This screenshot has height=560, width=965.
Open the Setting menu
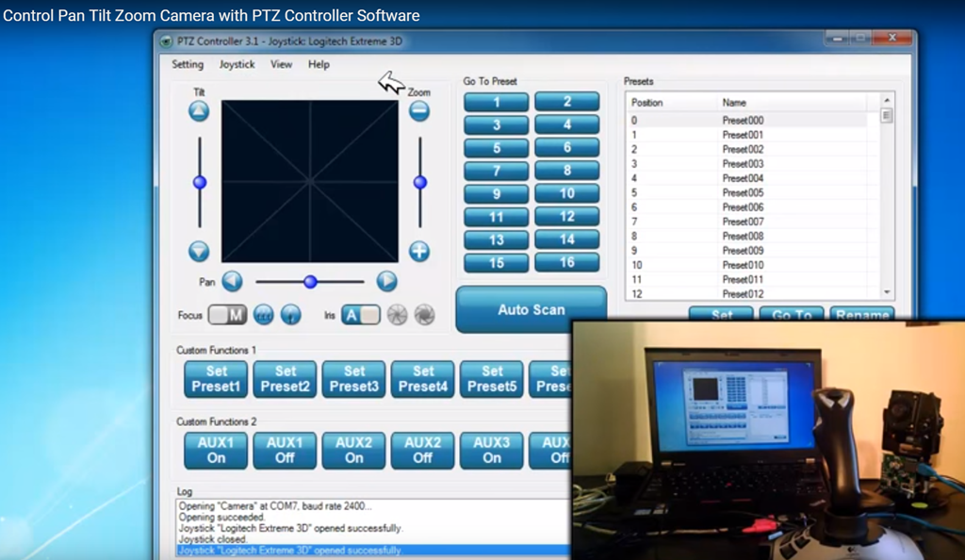(x=188, y=64)
